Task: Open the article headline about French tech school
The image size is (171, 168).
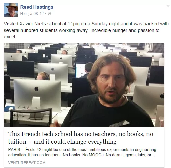Action: (80, 138)
